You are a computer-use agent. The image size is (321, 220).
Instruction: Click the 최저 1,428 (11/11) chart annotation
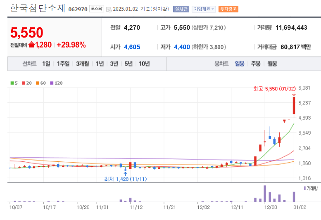126,179
